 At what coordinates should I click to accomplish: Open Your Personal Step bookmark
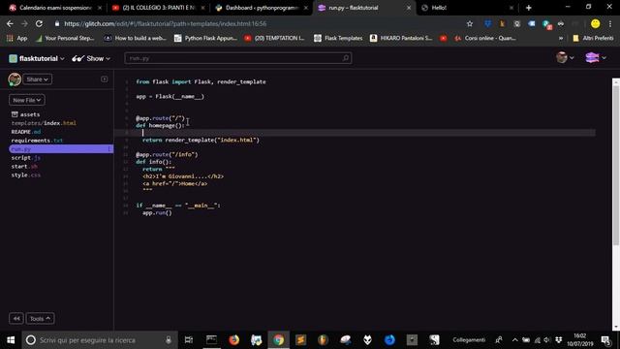coord(65,38)
